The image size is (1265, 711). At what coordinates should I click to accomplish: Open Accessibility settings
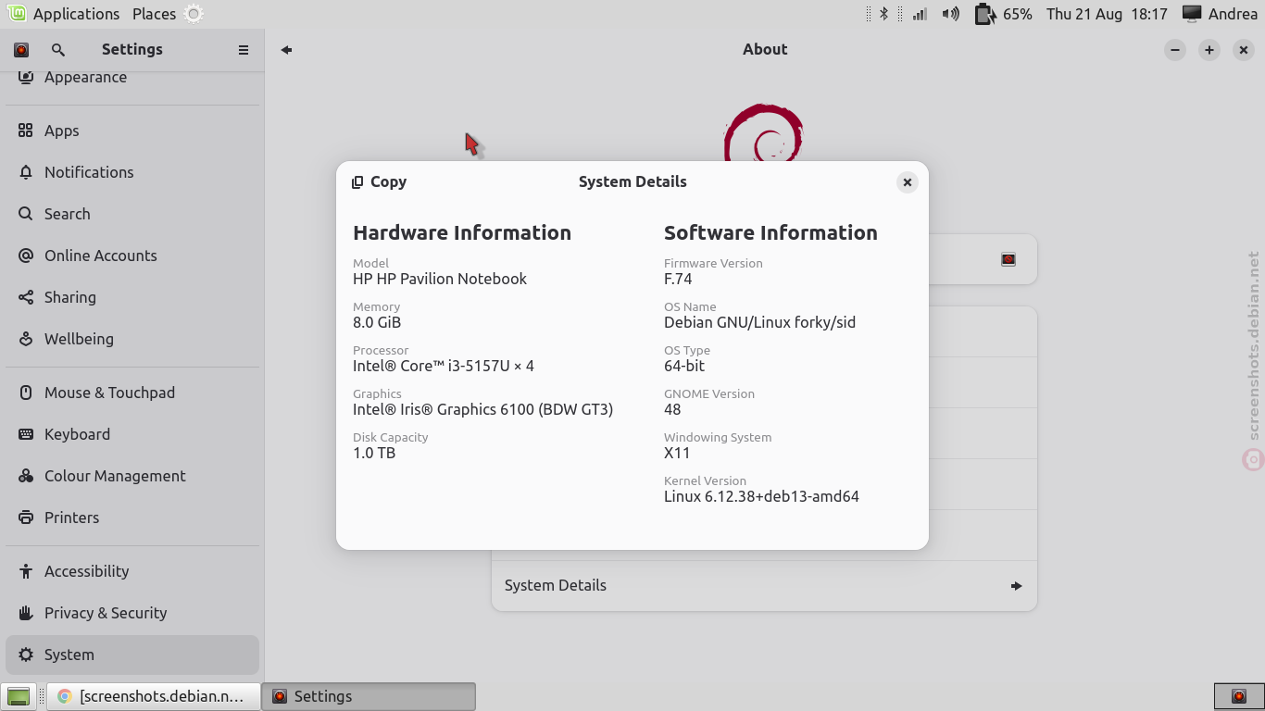(x=132, y=571)
